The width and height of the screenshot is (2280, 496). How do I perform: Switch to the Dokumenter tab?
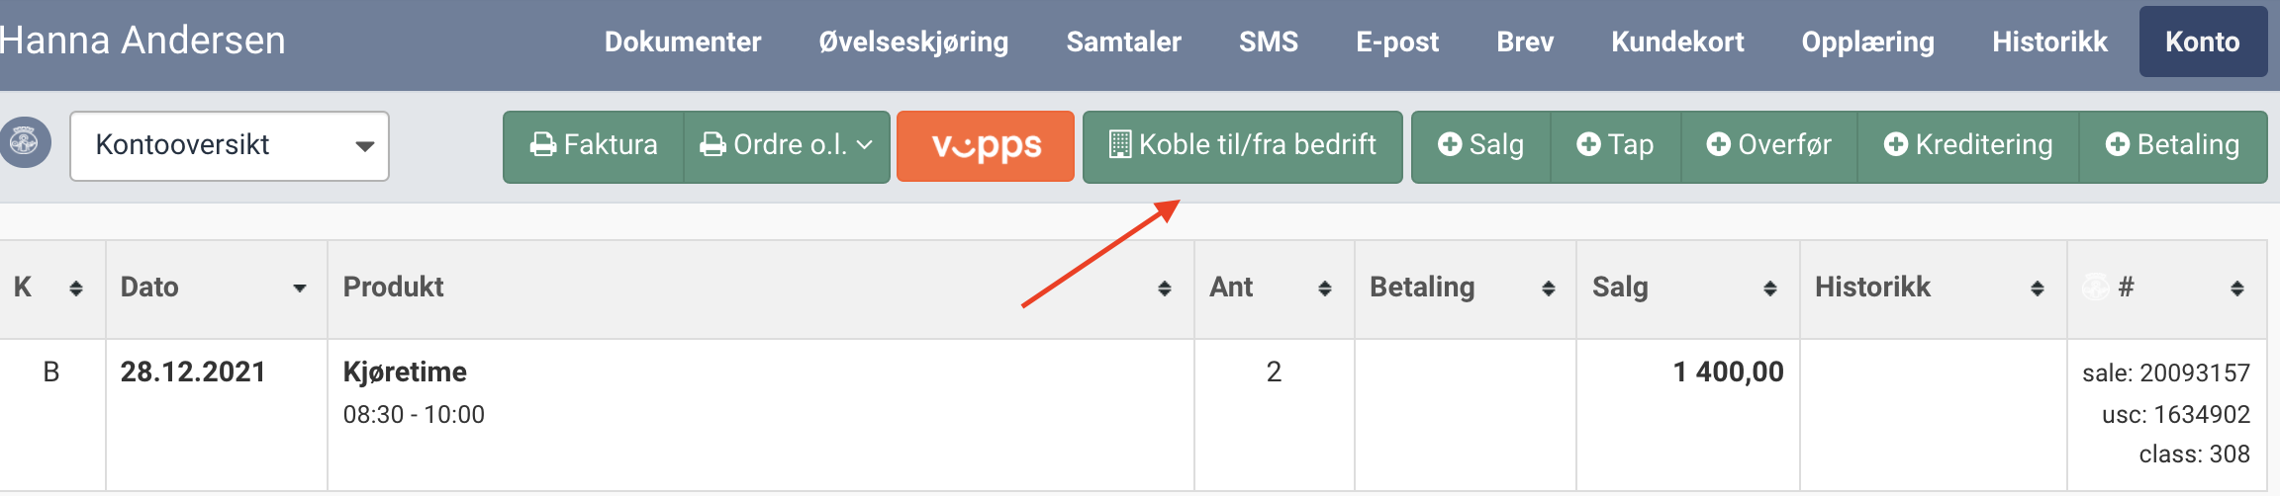pos(683,41)
